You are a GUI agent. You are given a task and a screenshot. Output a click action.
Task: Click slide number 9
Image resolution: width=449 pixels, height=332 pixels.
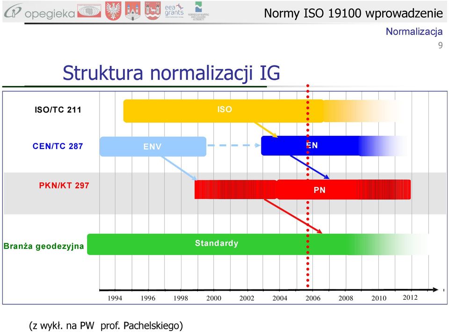click(440, 45)
